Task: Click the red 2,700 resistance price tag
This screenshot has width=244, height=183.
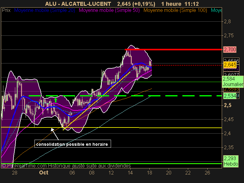Action: tap(230, 49)
